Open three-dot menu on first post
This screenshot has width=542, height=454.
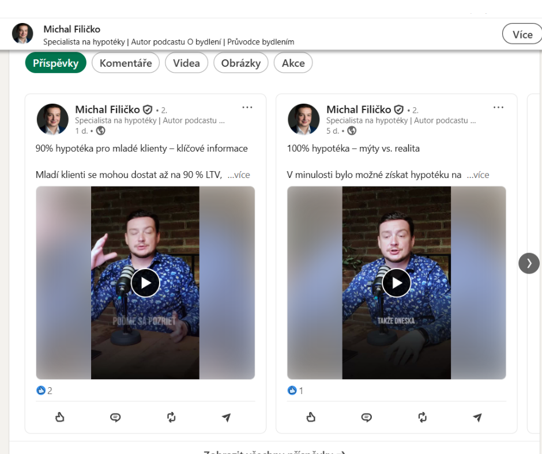pos(247,108)
